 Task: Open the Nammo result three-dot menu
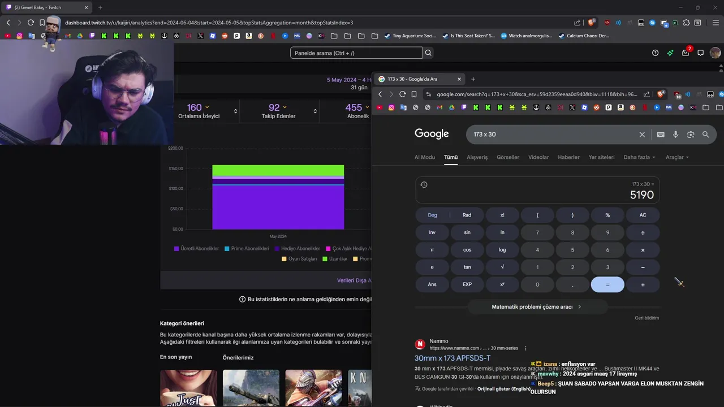point(525,348)
